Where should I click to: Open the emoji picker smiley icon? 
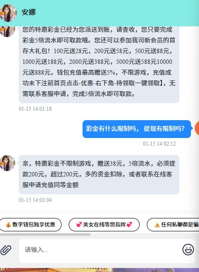point(188,250)
